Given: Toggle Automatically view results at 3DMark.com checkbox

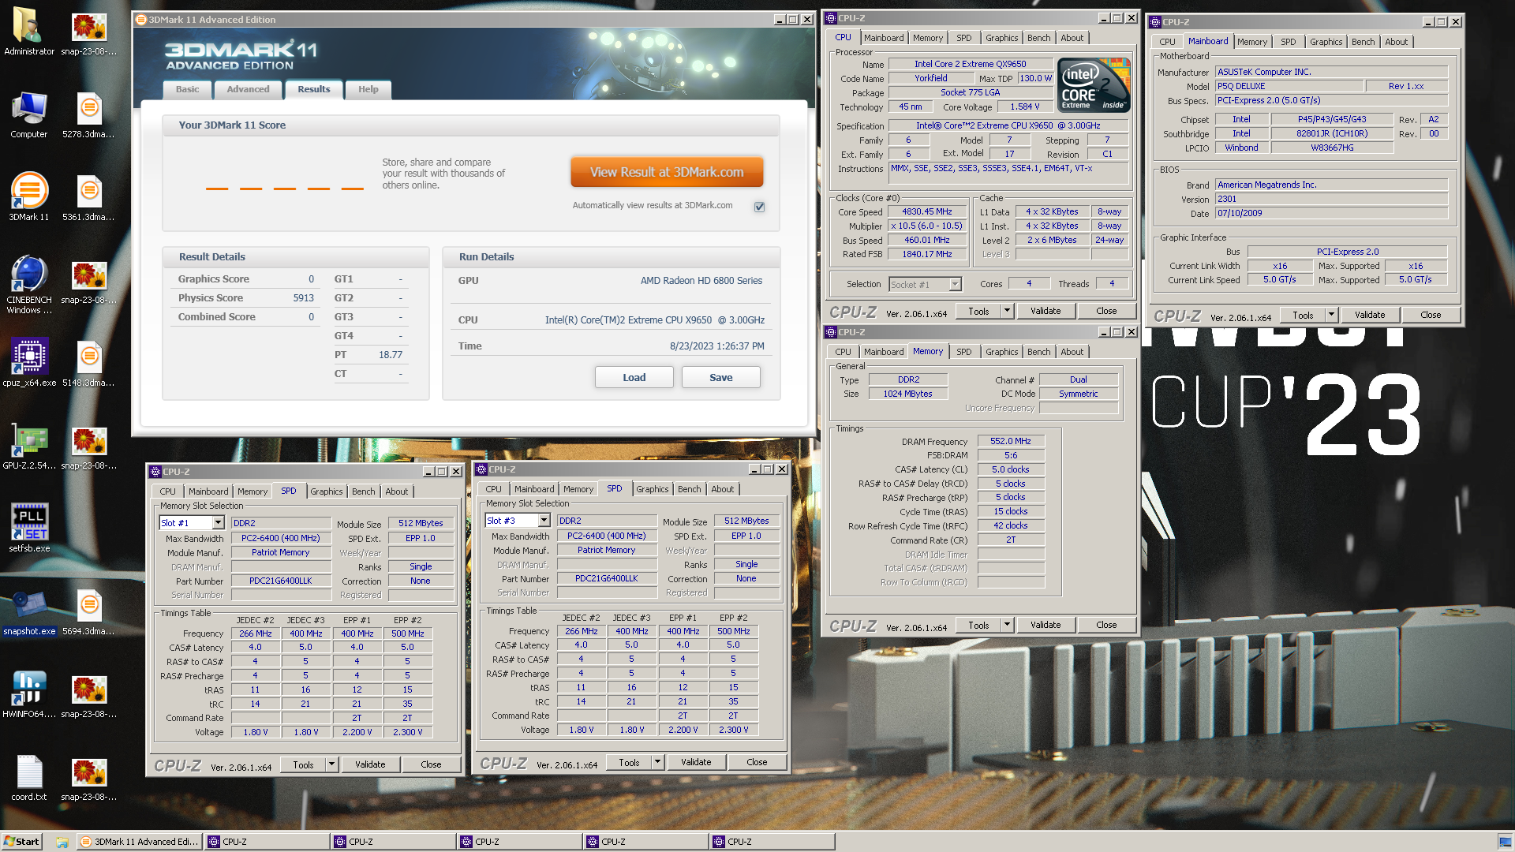Looking at the screenshot, I should click(x=759, y=207).
